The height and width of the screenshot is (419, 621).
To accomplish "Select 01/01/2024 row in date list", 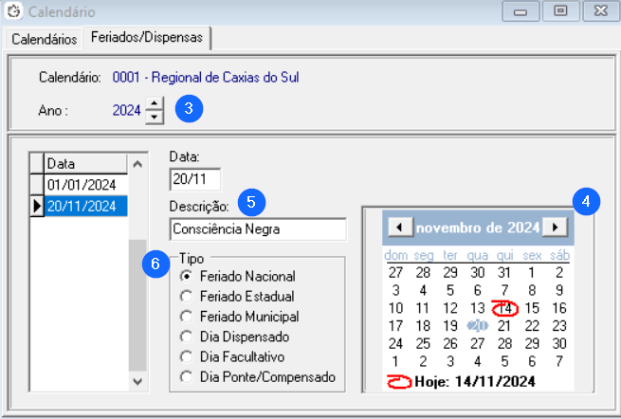I will coord(80,184).
